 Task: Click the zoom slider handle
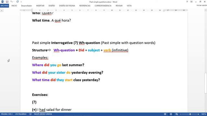(x=190, y=114)
